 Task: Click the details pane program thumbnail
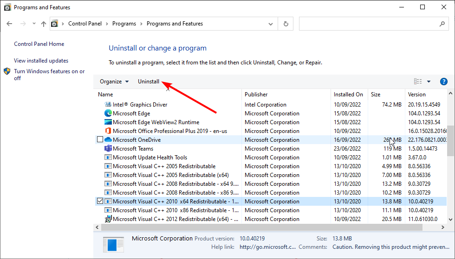113,245
